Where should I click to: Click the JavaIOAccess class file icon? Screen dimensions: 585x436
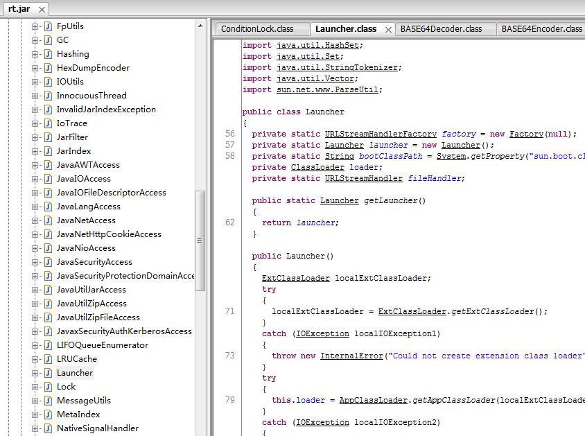48,179
